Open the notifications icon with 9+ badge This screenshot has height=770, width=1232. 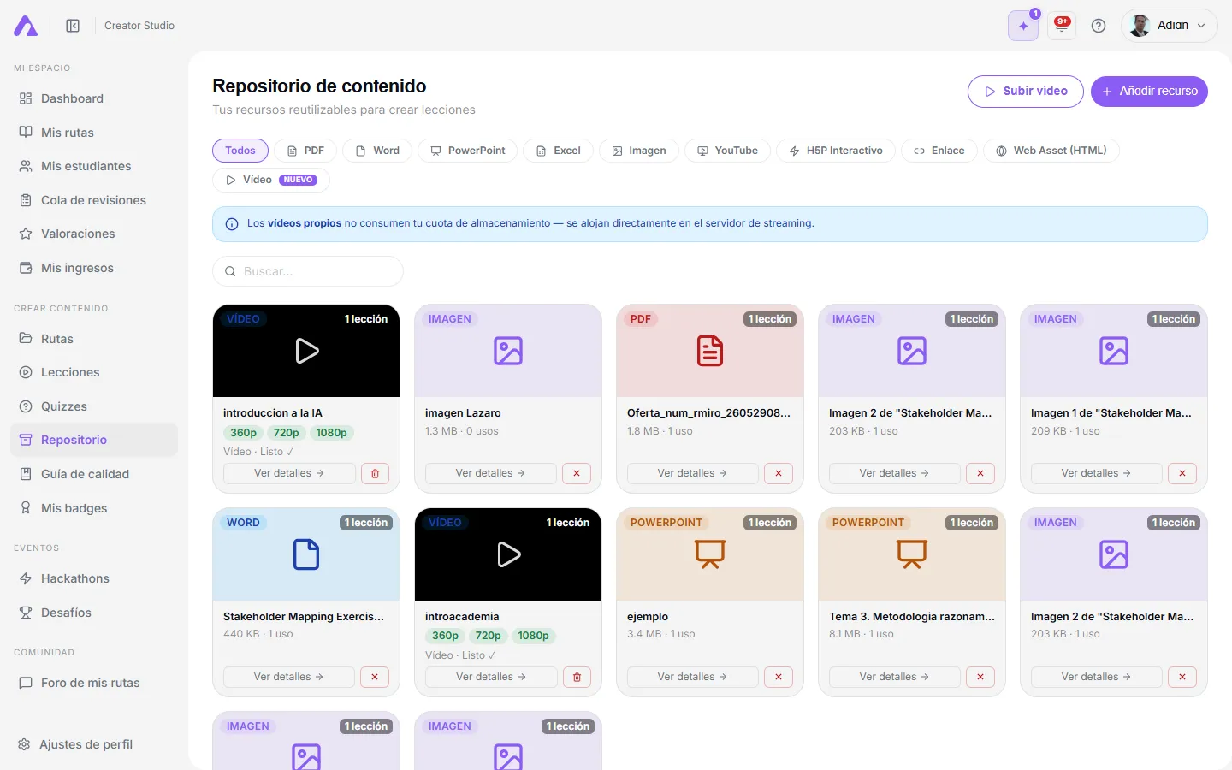pos(1062,25)
